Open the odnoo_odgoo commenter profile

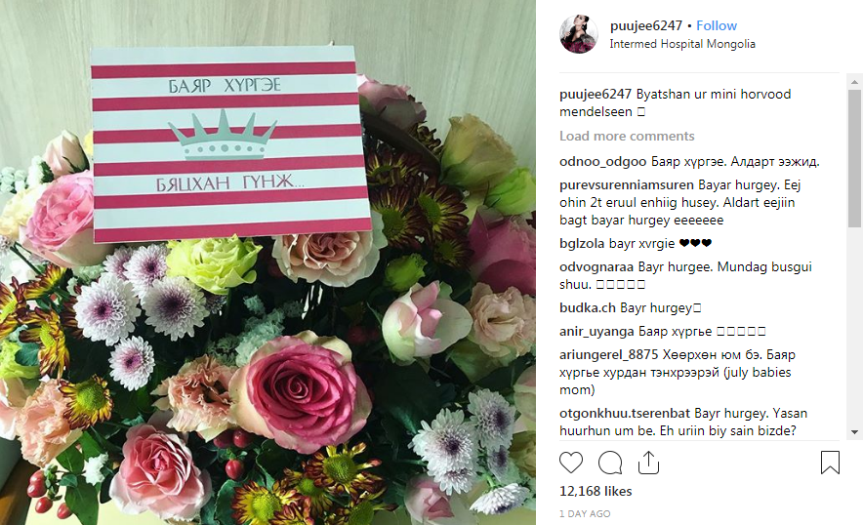pos(602,162)
